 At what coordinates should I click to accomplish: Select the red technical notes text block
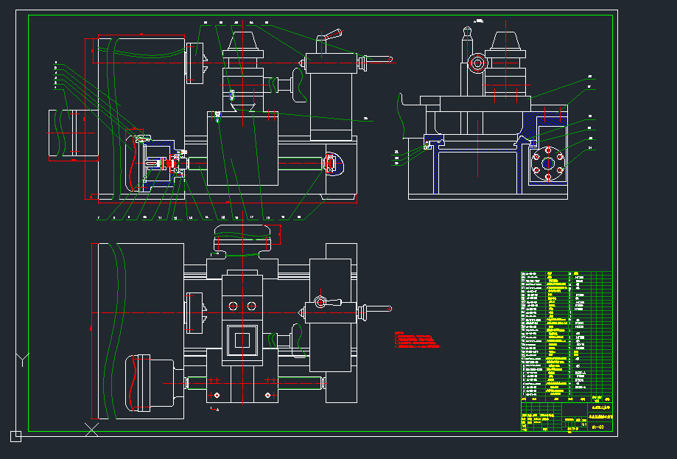(416, 340)
